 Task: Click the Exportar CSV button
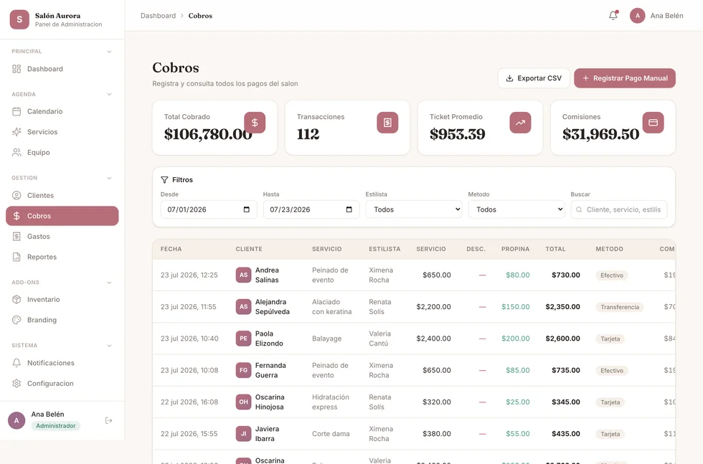(534, 78)
